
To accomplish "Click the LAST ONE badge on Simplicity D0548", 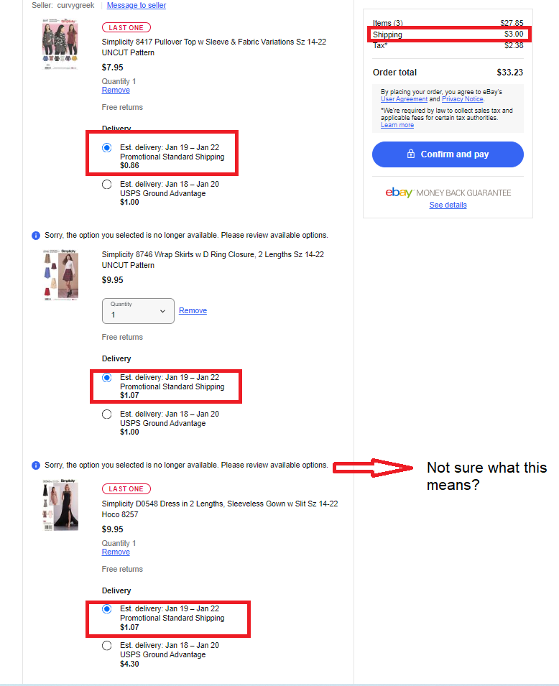I will tap(126, 488).
